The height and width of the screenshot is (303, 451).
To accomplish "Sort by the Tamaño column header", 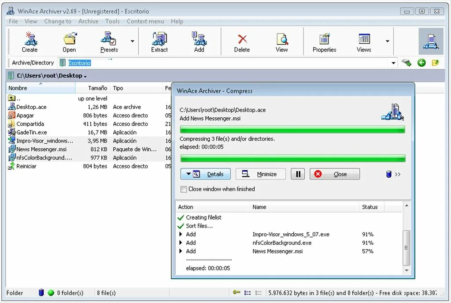I will [x=92, y=88].
